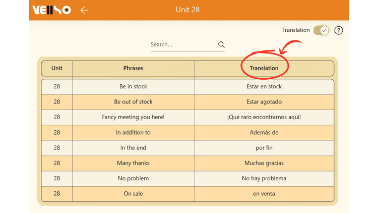
Task: Click the Velso logo
Action: [x=51, y=10]
